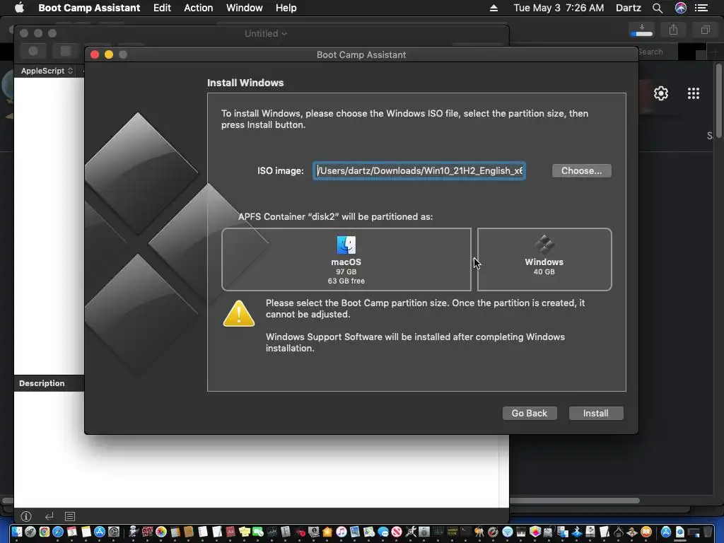724x543 pixels.
Task: Open Keychain Access from the Dock
Action: coord(479,532)
